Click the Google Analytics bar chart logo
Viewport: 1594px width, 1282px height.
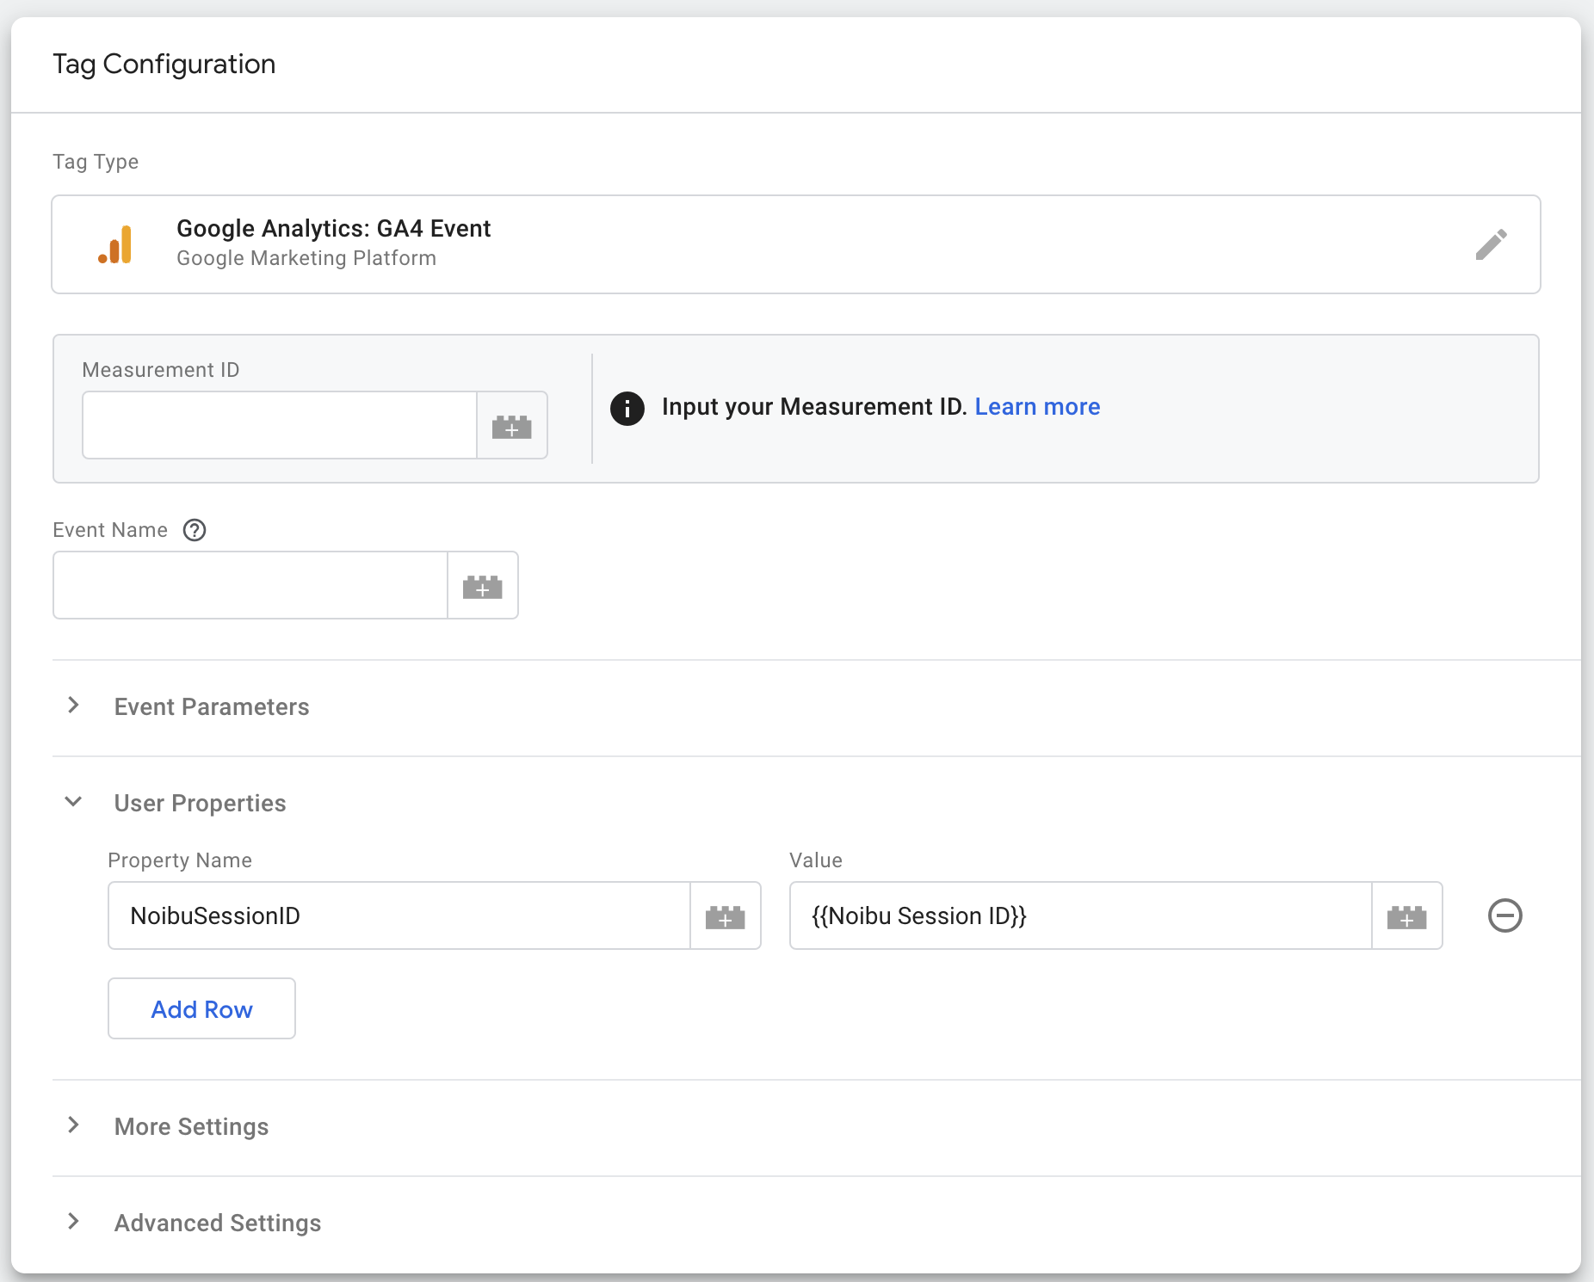click(x=115, y=244)
